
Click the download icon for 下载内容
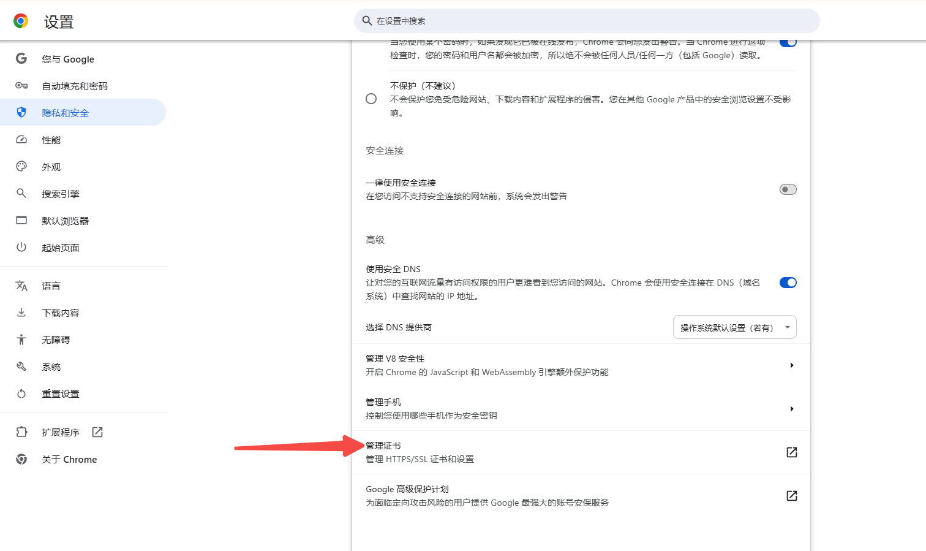(21, 313)
